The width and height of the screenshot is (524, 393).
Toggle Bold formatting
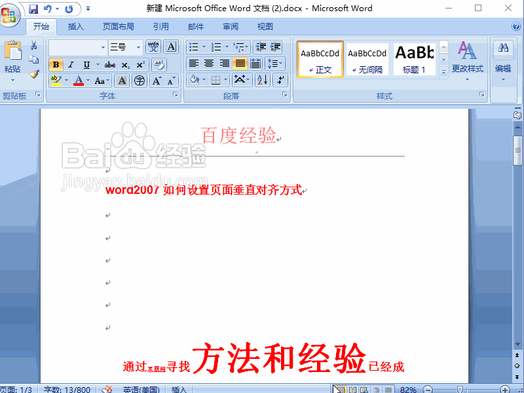click(56, 65)
